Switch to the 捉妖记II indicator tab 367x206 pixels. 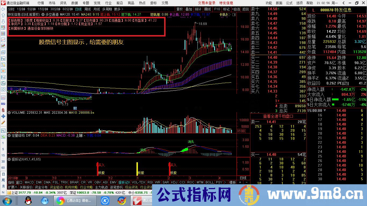pyautogui.click(x=124, y=182)
